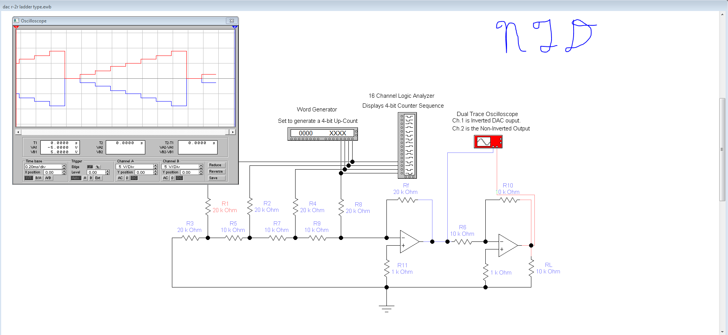Decrease the trigger Level value
Image resolution: width=728 pixels, height=335 pixels.
(107, 174)
